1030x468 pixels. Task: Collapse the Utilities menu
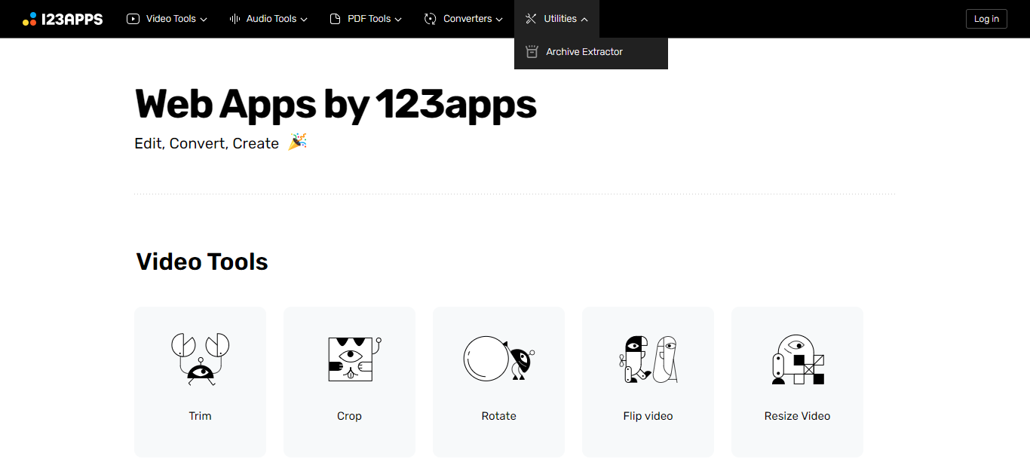[x=556, y=18]
